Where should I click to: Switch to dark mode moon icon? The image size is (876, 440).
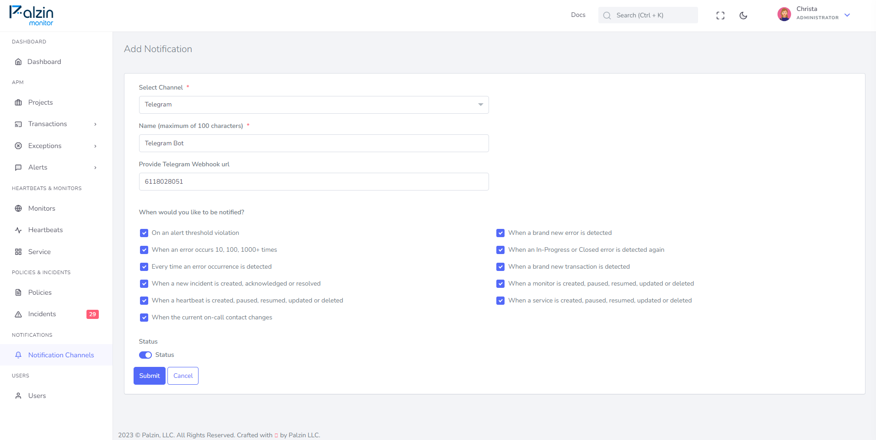(743, 16)
